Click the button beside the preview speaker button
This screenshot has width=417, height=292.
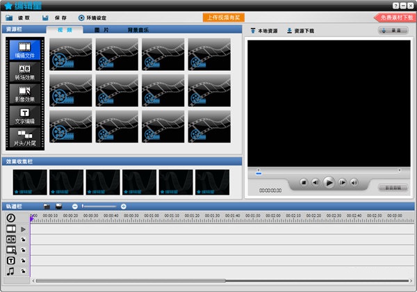point(393,188)
